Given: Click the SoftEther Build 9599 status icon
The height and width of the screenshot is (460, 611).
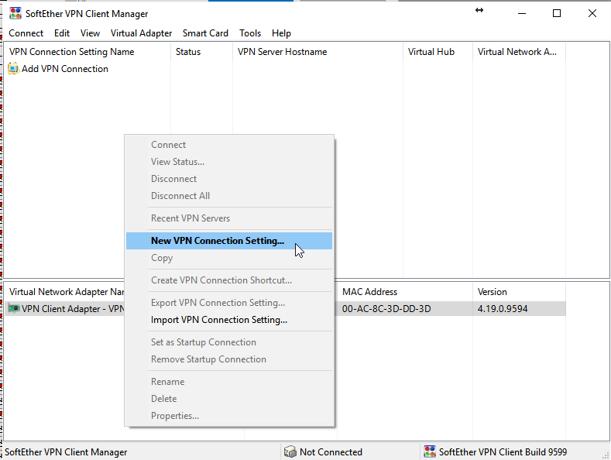Looking at the screenshot, I should (x=430, y=451).
